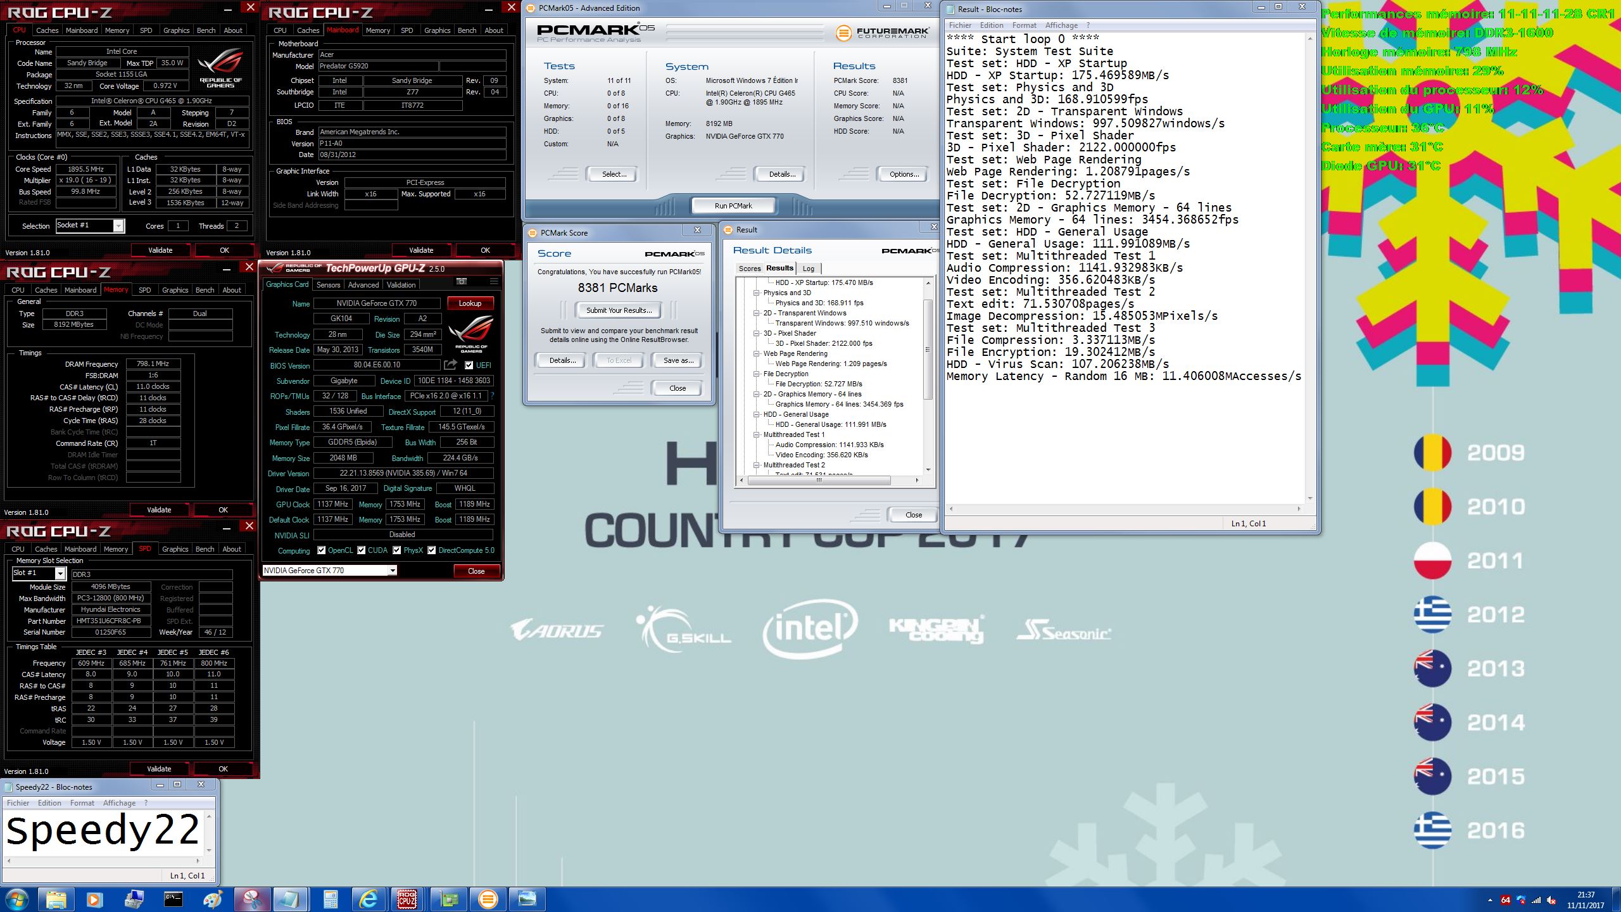
Task: Collapse the 2D - Transparent Windows node
Action: tap(756, 313)
